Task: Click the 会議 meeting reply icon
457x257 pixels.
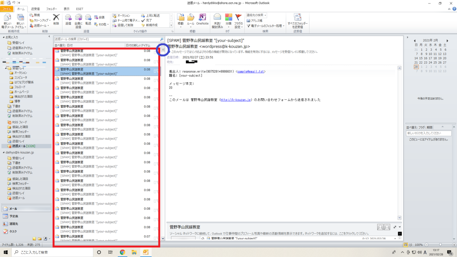Action: (99, 17)
